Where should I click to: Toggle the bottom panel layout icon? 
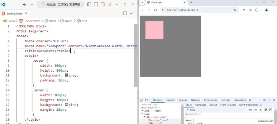96,4
